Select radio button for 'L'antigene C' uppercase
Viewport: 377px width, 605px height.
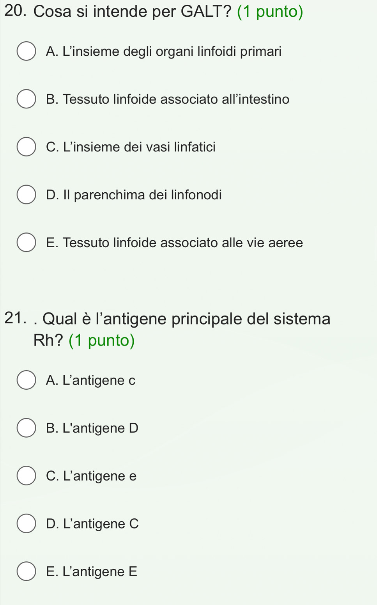[x=26, y=523]
